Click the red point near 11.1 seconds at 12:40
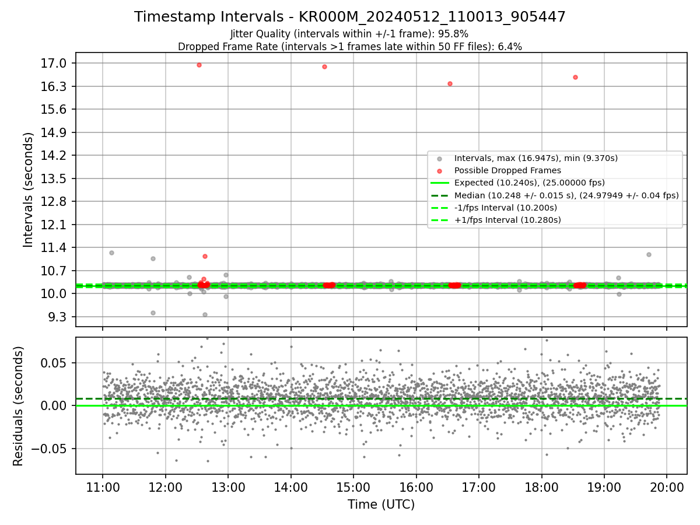 [205, 256]
